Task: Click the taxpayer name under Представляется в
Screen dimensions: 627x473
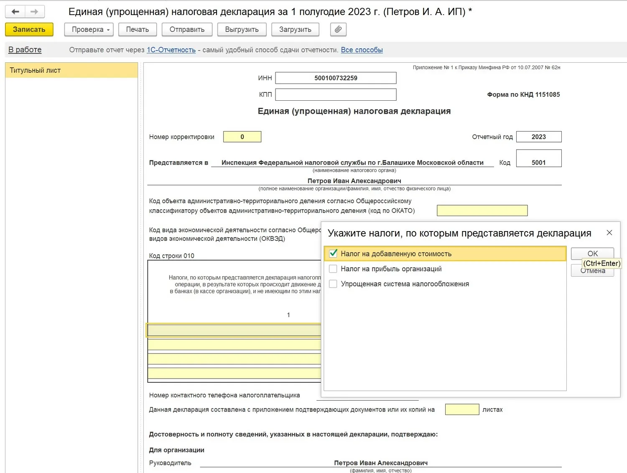Action: coord(354,181)
